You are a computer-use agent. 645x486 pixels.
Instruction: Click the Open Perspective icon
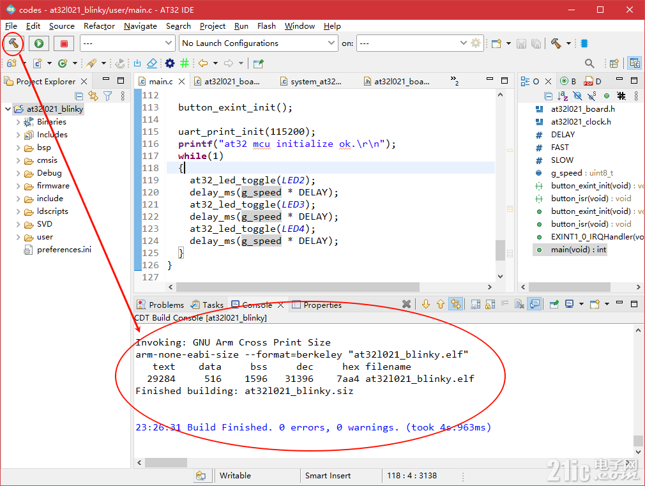click(614, 63)
